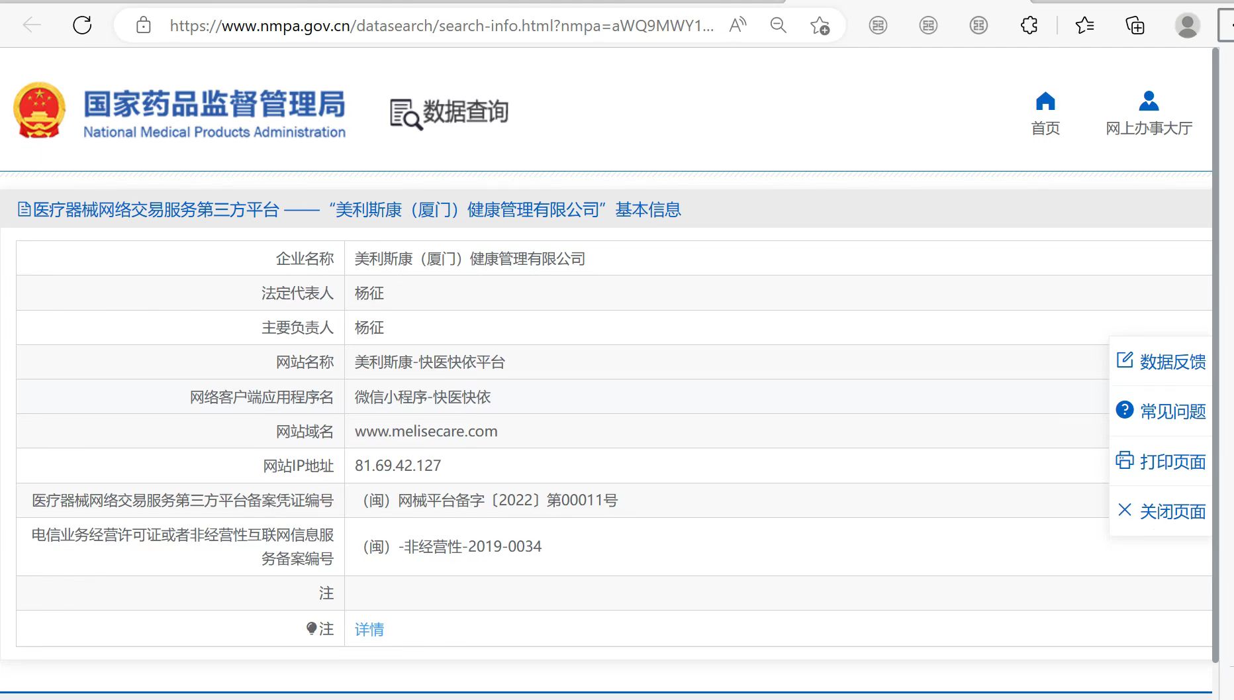Click the site permissions lock icon
This screenshot has width=1234, height=700.
[143, 25]
